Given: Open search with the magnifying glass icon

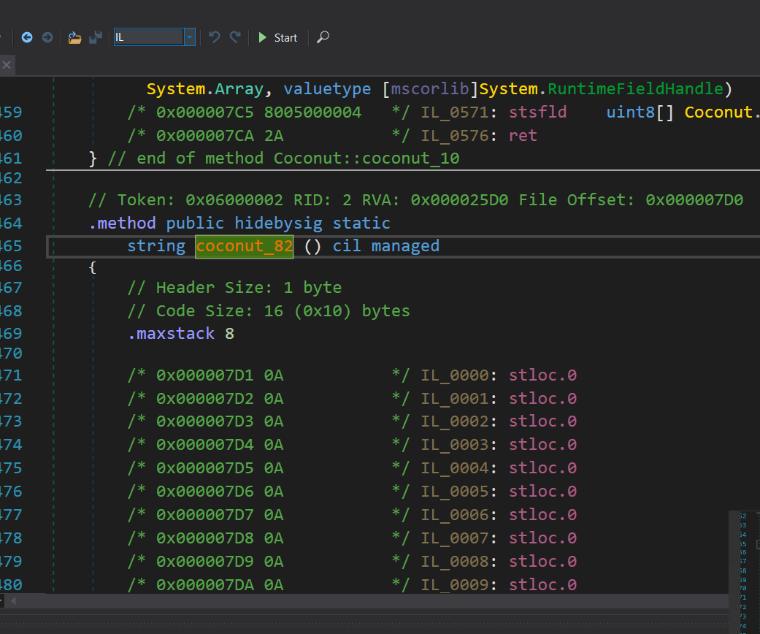Looking at the screenshot, I should coord(323,37).
